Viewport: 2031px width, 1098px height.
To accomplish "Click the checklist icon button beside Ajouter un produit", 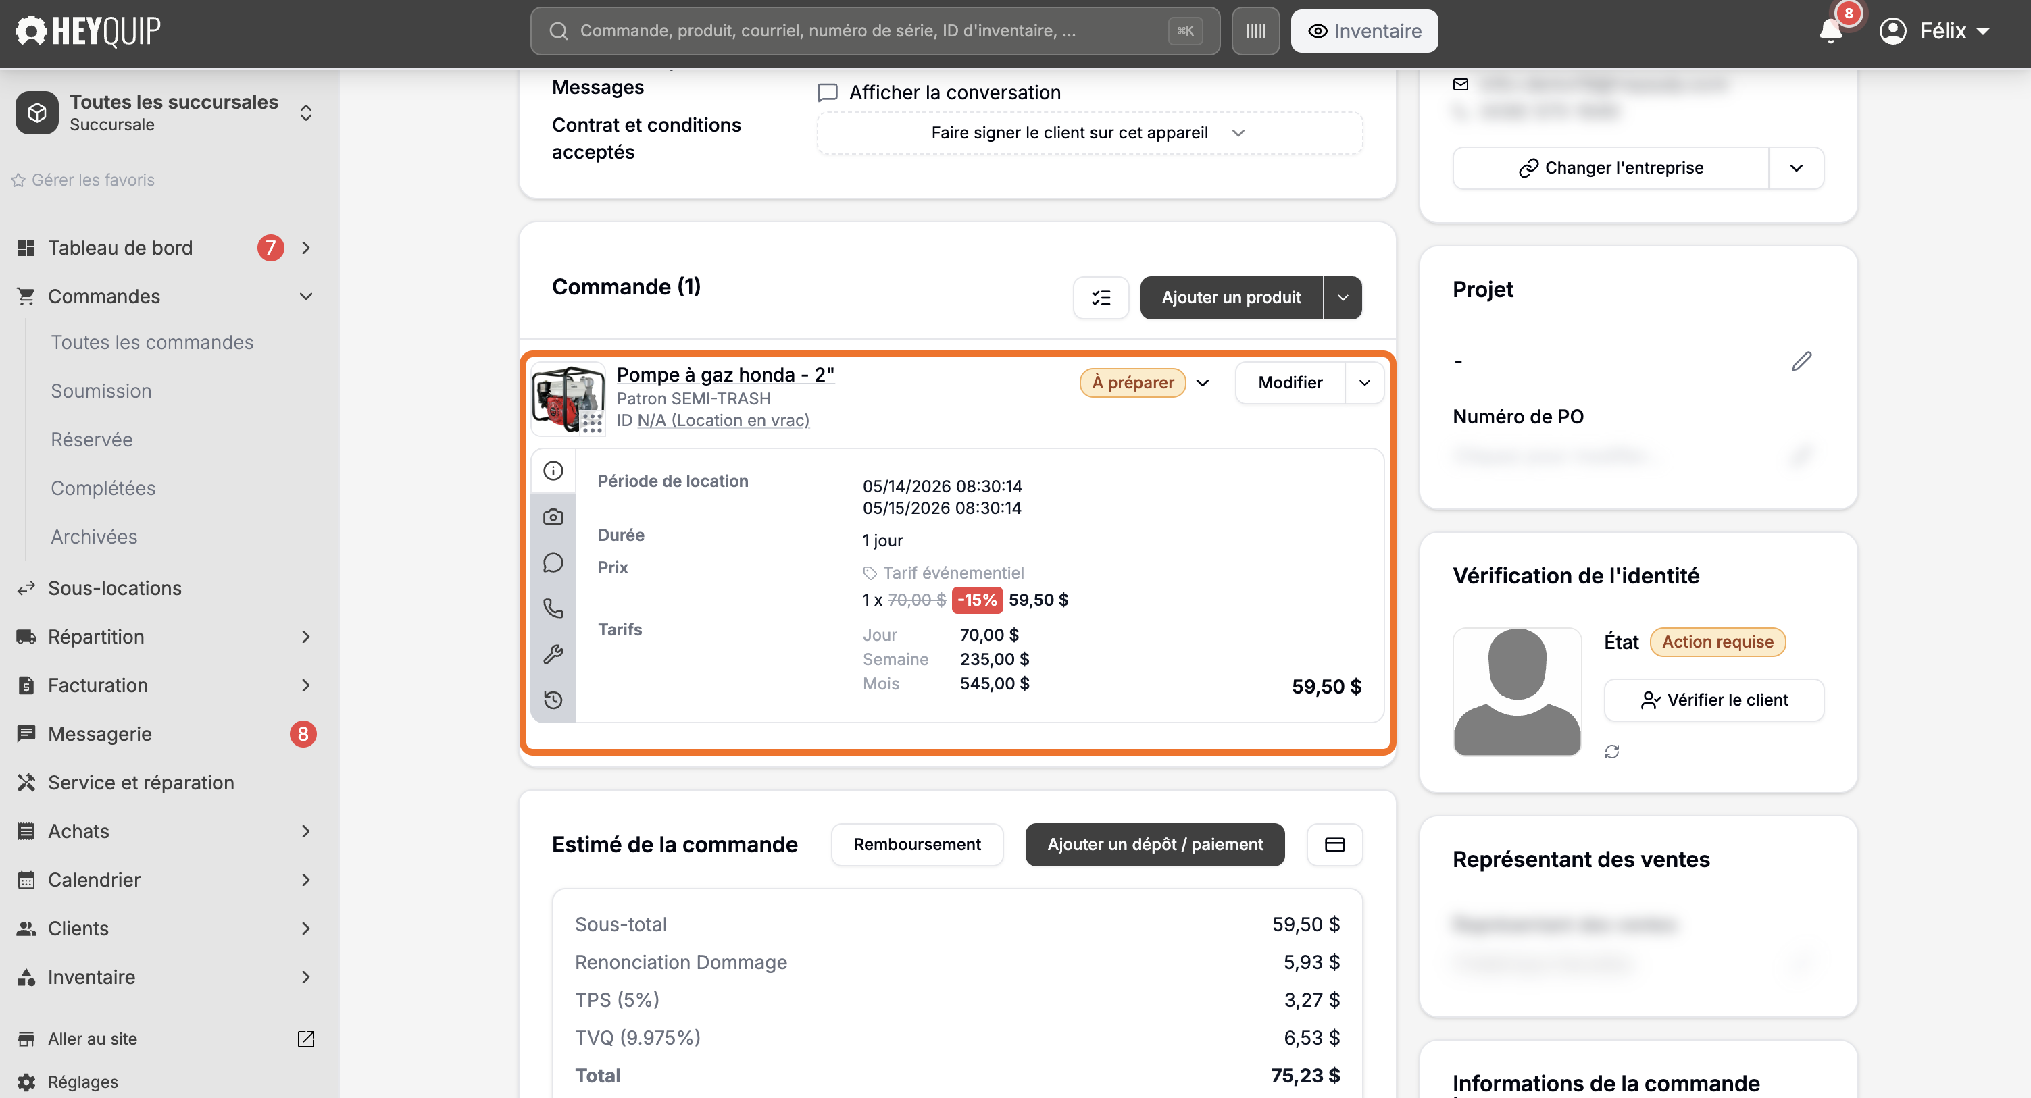I will [x=1101, y=297].
